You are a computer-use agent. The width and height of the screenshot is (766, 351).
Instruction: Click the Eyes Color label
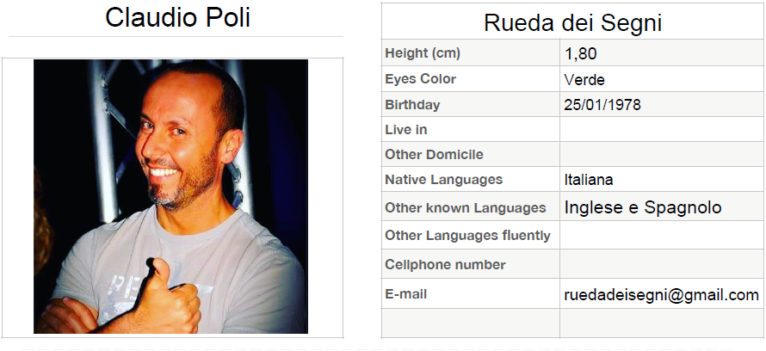(421, 79)
